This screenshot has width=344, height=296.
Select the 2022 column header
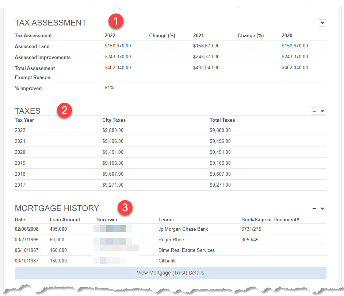[x=108, y=35]
